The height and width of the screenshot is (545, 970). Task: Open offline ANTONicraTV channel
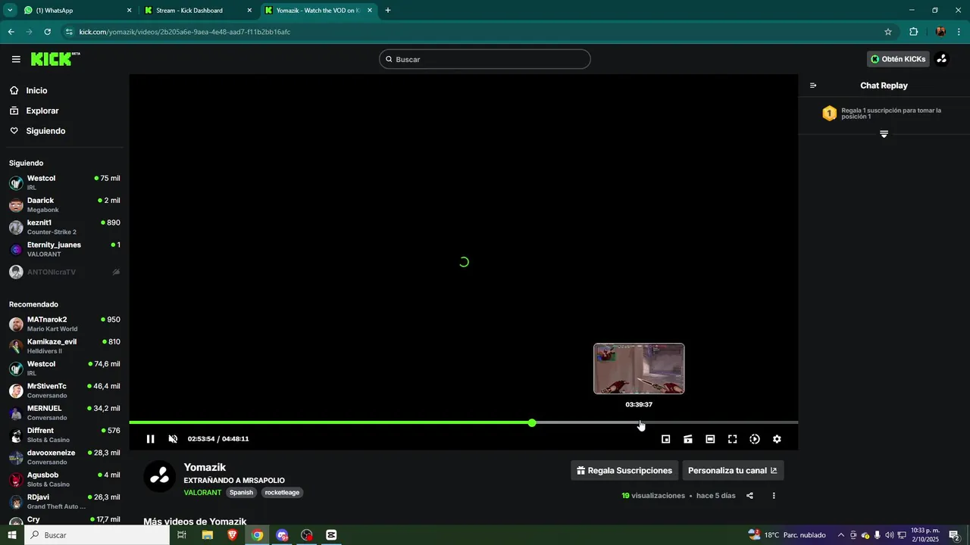pos(64,272)
